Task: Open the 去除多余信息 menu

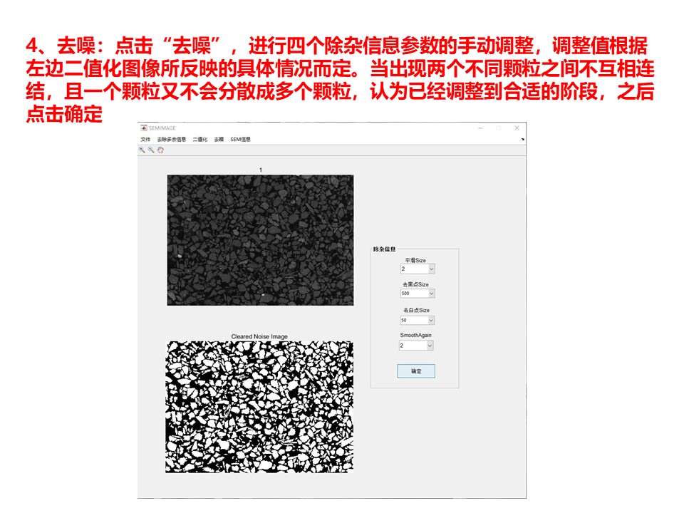Action: [172, 139]
